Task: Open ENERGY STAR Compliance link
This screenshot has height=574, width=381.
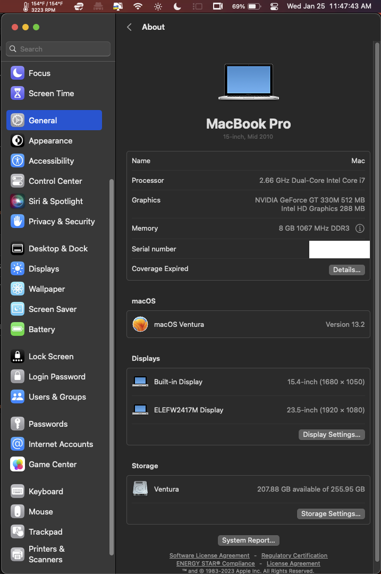Action: (x=216, y=563)
